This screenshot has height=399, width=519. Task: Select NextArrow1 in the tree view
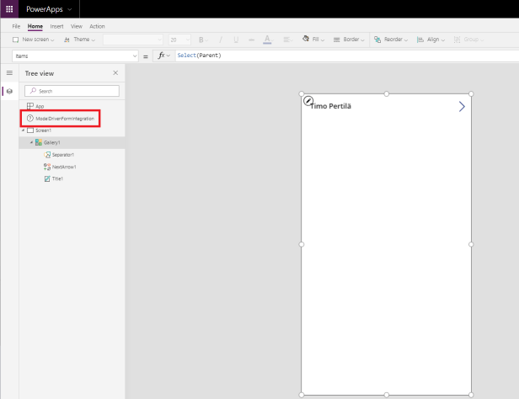pyautogui.click(x=64, y=167)
